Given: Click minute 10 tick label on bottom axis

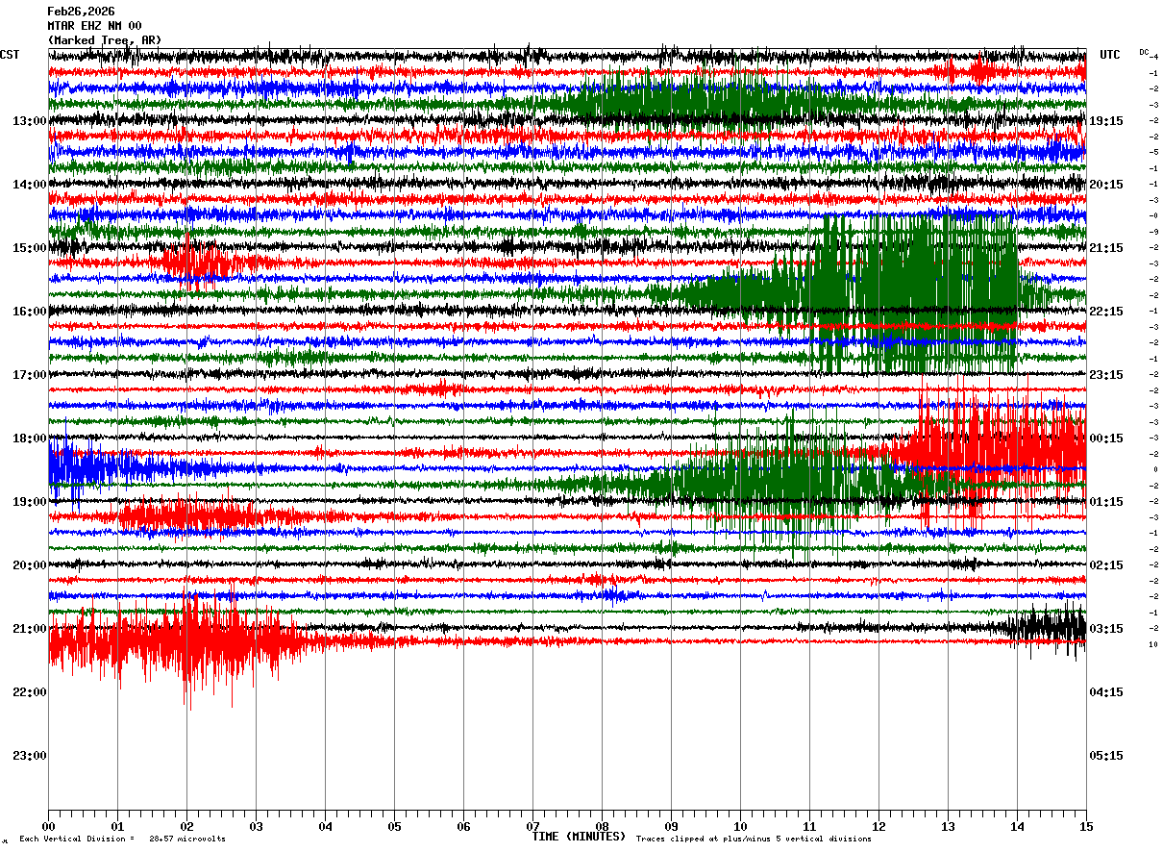Looking at the screenshot, I should (x=740, y=826).
